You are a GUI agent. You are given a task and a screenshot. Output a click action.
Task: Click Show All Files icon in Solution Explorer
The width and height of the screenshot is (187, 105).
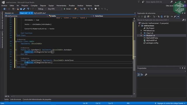coord(168,17)
